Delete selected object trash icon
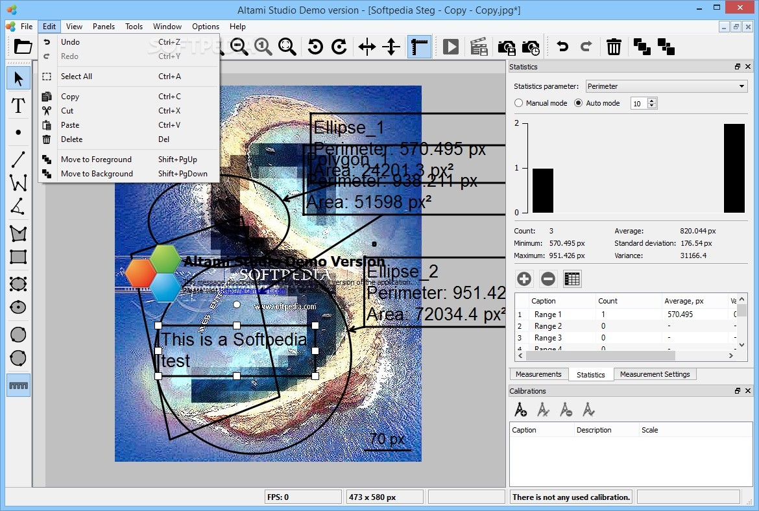Image resolution: width=759 pixels, height=511 pixels. [x=614, y=47]
